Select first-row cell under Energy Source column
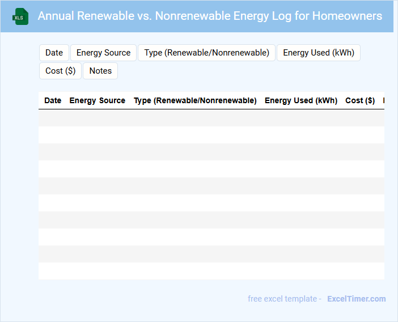Screen dimensions: 398x322 97,118
